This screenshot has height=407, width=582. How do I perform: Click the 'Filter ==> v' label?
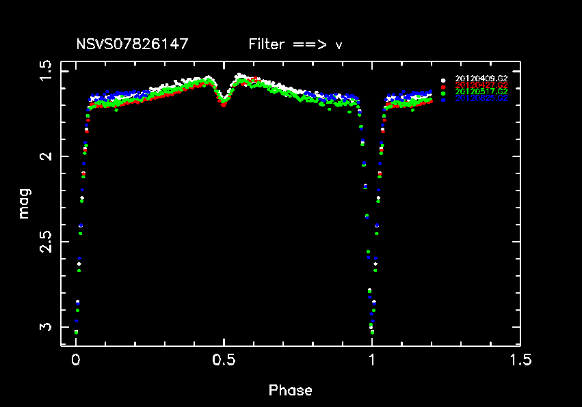[x=295, y=44]
